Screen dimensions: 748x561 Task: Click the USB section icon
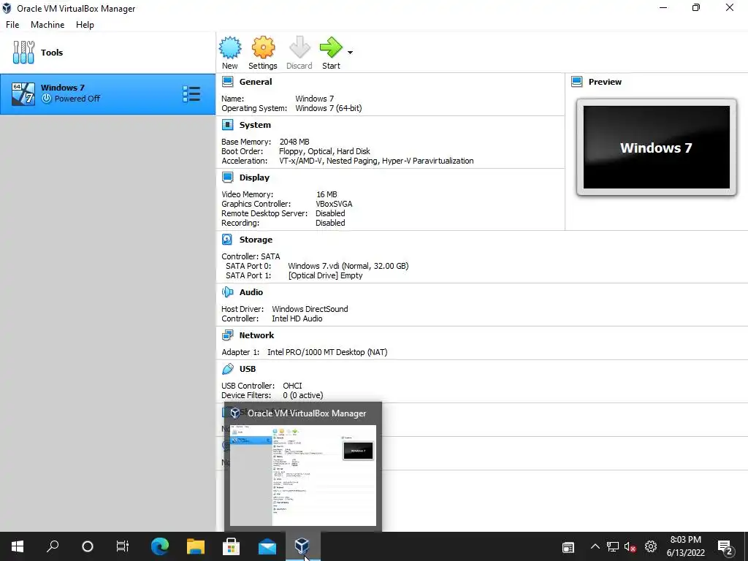click(x=228, y=369)
